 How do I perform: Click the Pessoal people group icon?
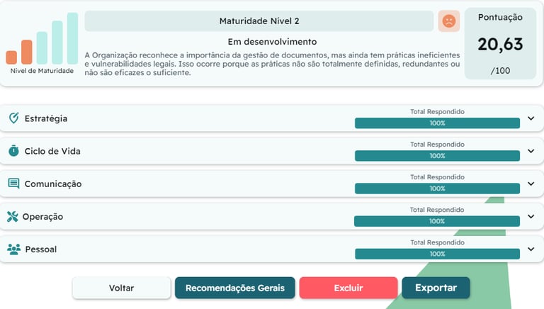click(x=14, y=249)
